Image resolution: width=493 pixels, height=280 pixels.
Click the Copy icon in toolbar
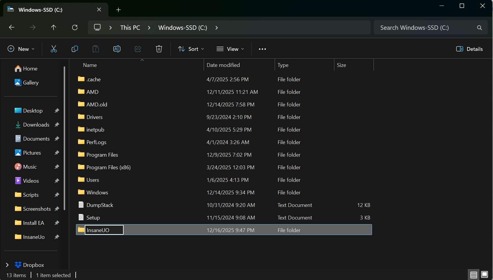[x=75, y=49]
